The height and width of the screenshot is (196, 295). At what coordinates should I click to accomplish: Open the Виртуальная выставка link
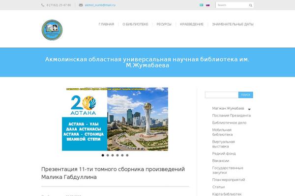224,144
